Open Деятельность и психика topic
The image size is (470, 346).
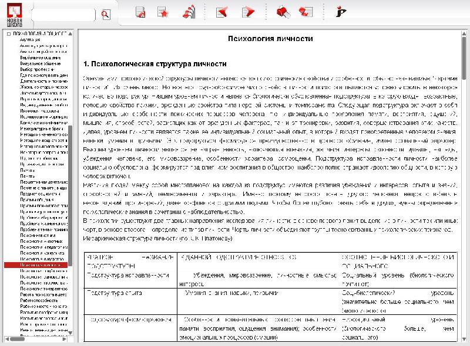click(44, 81)
